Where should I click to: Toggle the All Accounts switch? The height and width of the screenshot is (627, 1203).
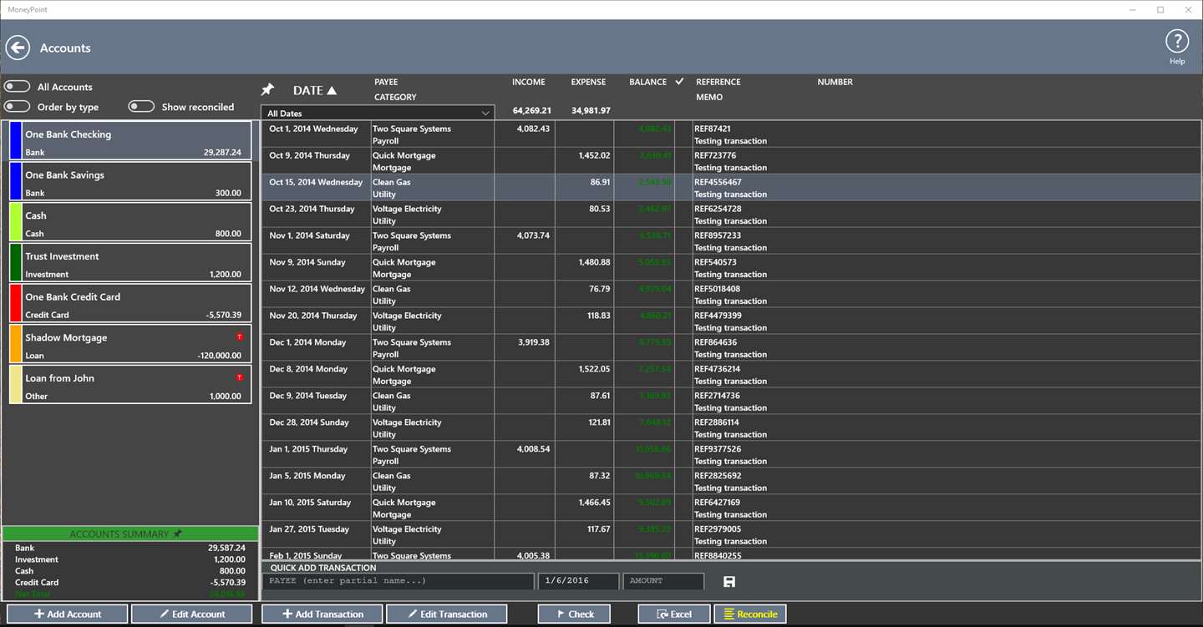point(18,87)
